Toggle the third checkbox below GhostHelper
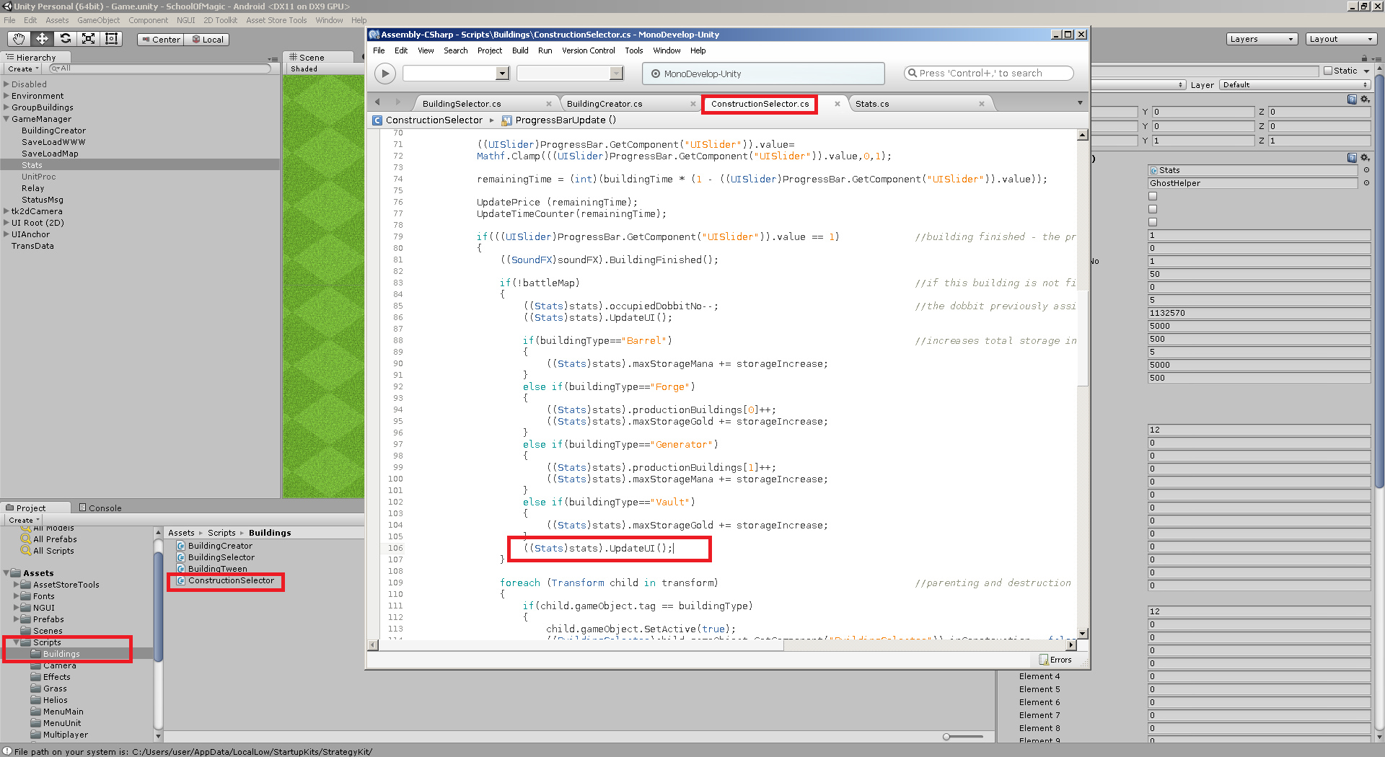This screenshot has width=1385, height=757. coord(1153,222)
